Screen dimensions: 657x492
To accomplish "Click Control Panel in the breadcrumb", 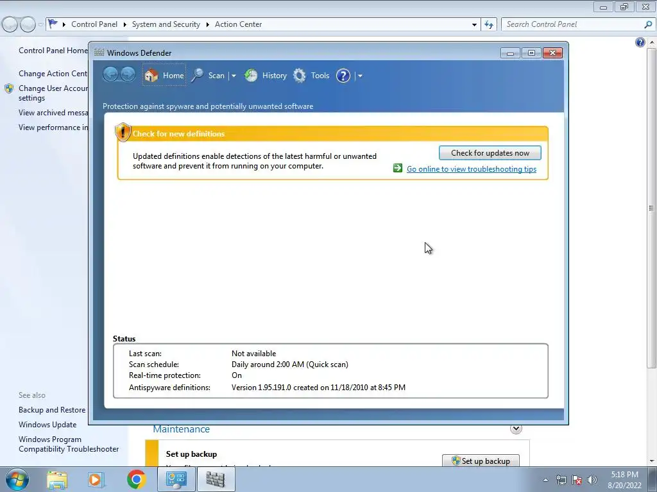I will [94, 24].
